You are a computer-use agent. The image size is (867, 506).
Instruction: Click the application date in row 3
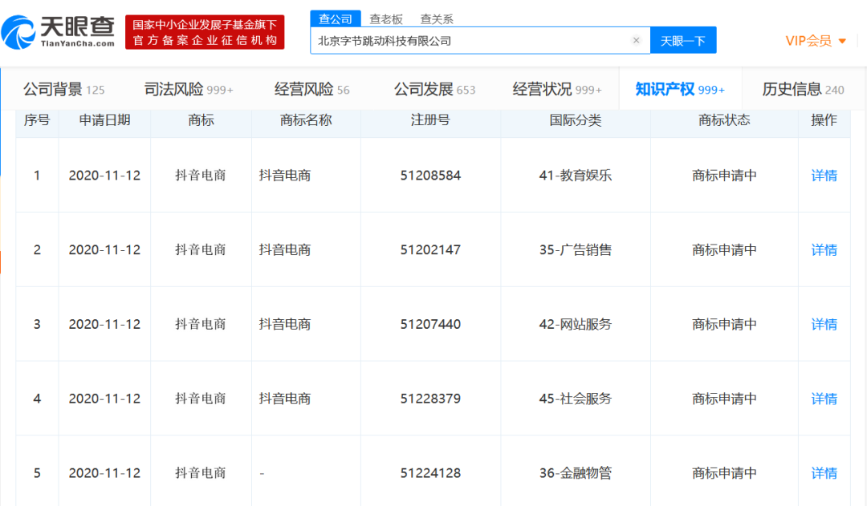pyautogui.click(x=104, y=324)
